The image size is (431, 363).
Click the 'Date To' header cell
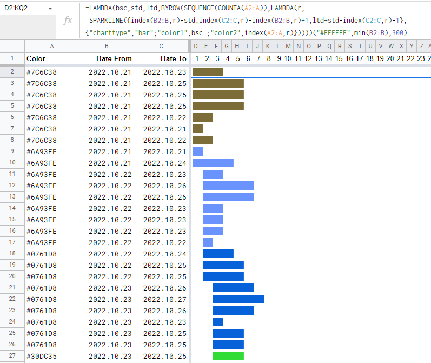point(161,58)
